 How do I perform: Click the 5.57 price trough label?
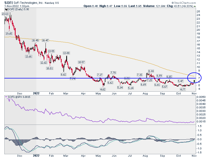point(164,87)
